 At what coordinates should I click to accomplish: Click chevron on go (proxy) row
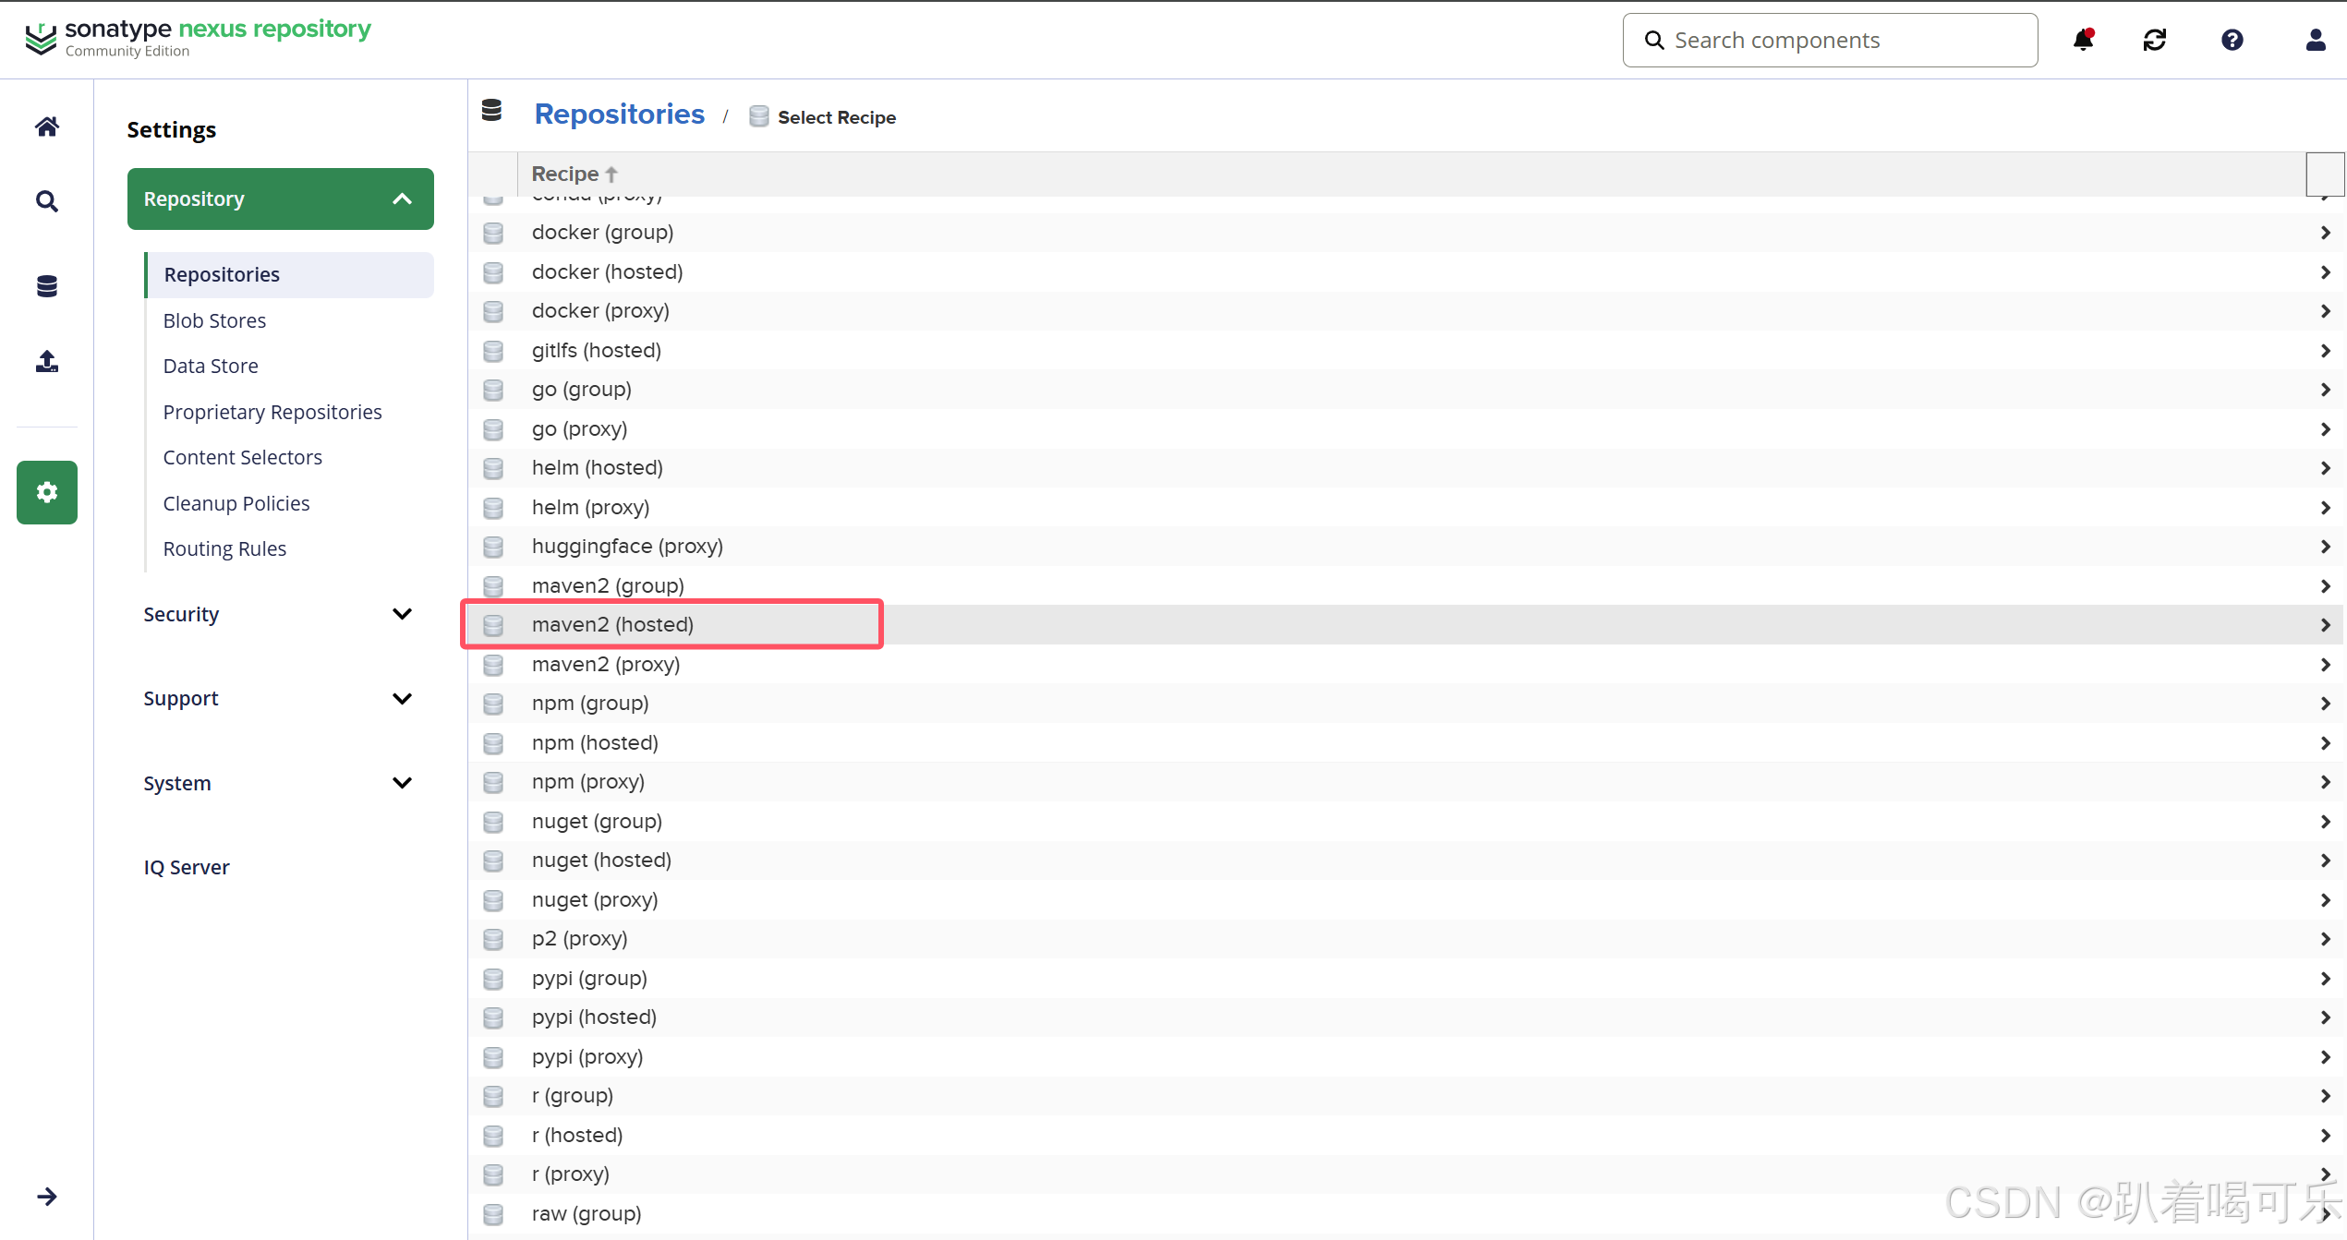[2326, 429]
